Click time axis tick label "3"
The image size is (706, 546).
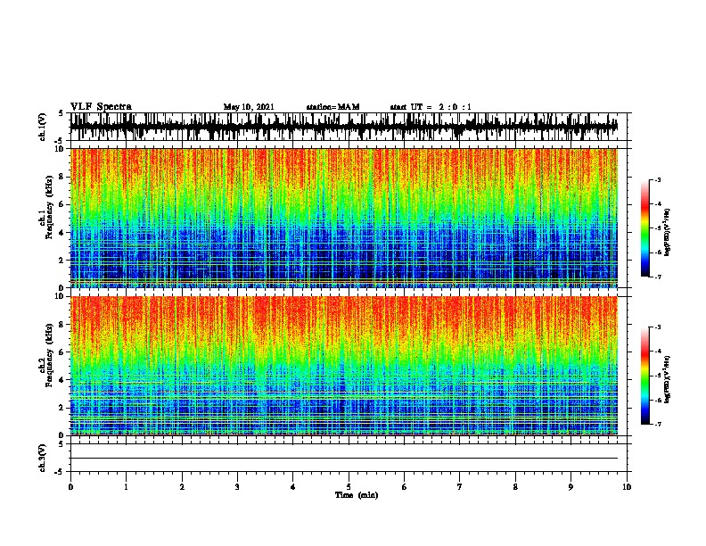coord(237,487)
